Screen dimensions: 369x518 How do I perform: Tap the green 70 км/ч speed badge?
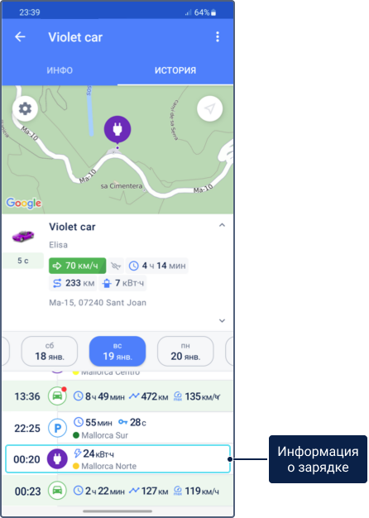click(x=77, y=266)
